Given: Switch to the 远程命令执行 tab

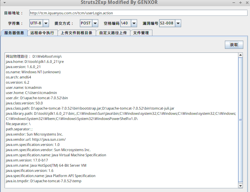Looking at the screenshot, I should pyautogui.click(x=42, y=33).
